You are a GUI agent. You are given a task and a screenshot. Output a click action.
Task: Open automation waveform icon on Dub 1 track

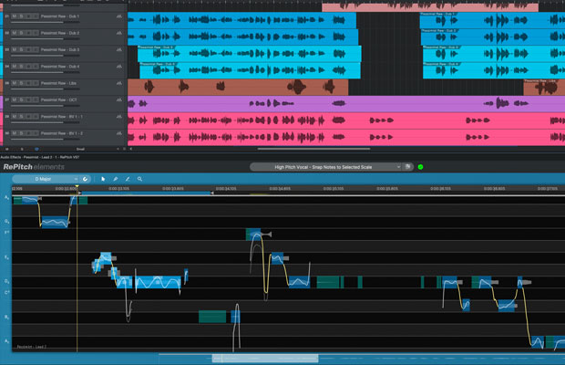pyautogui.click(x=120, y=17)
